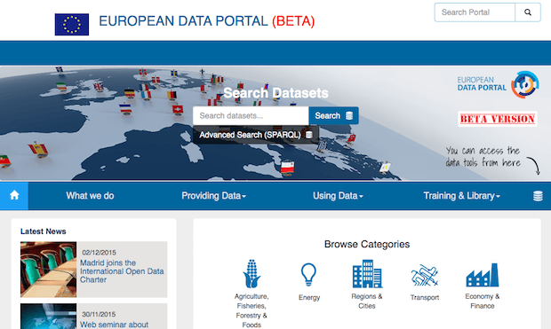Open the data tools database icon

tap(538, 196)
